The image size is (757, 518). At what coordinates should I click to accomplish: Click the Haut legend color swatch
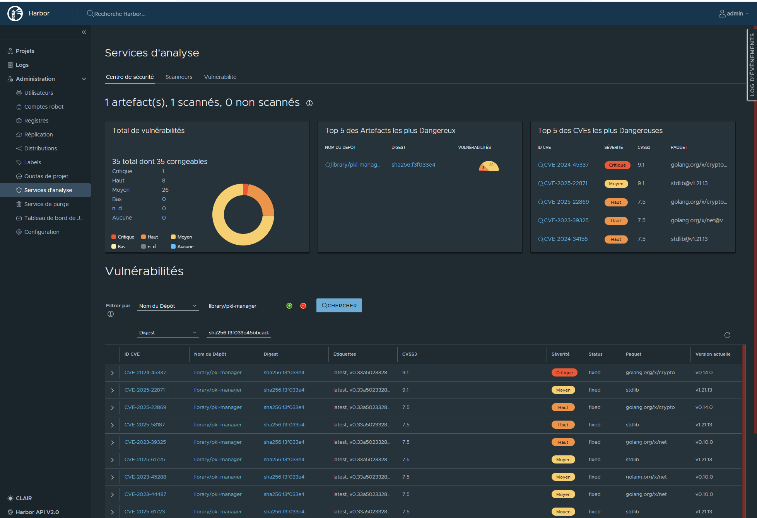(144, 237)
